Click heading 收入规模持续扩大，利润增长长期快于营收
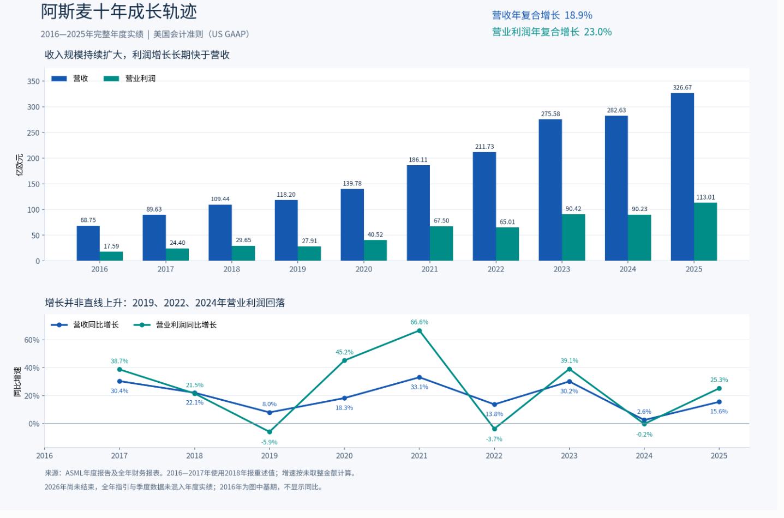 (x=137, y=55)
